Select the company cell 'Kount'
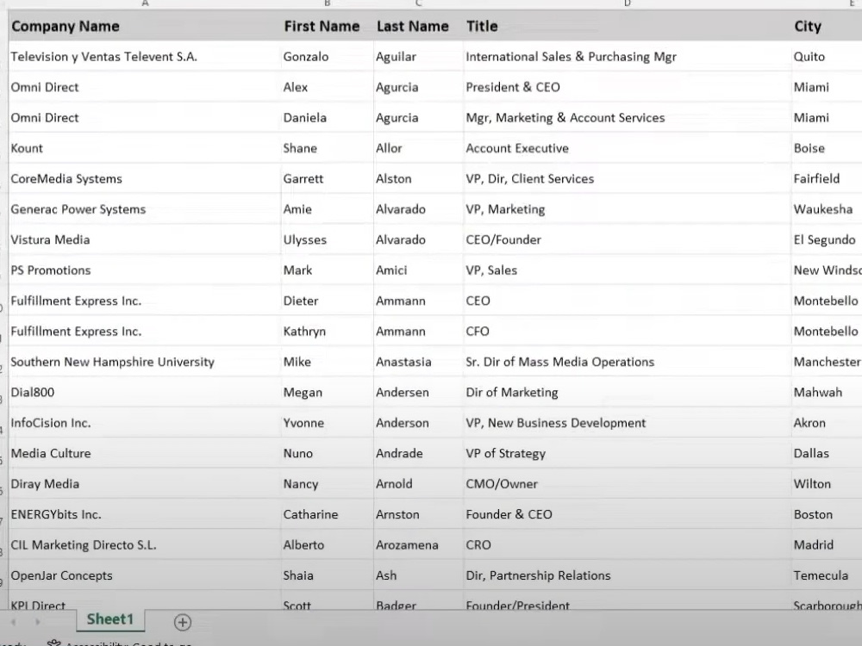The height and width of the screenshot is (646, 862). 144,148
